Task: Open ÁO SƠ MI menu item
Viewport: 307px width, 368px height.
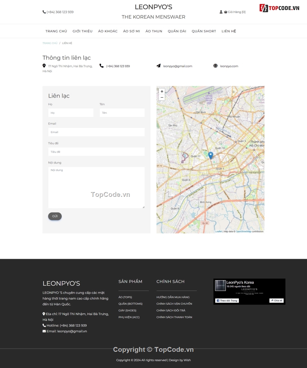Action: tap(132, 31)
